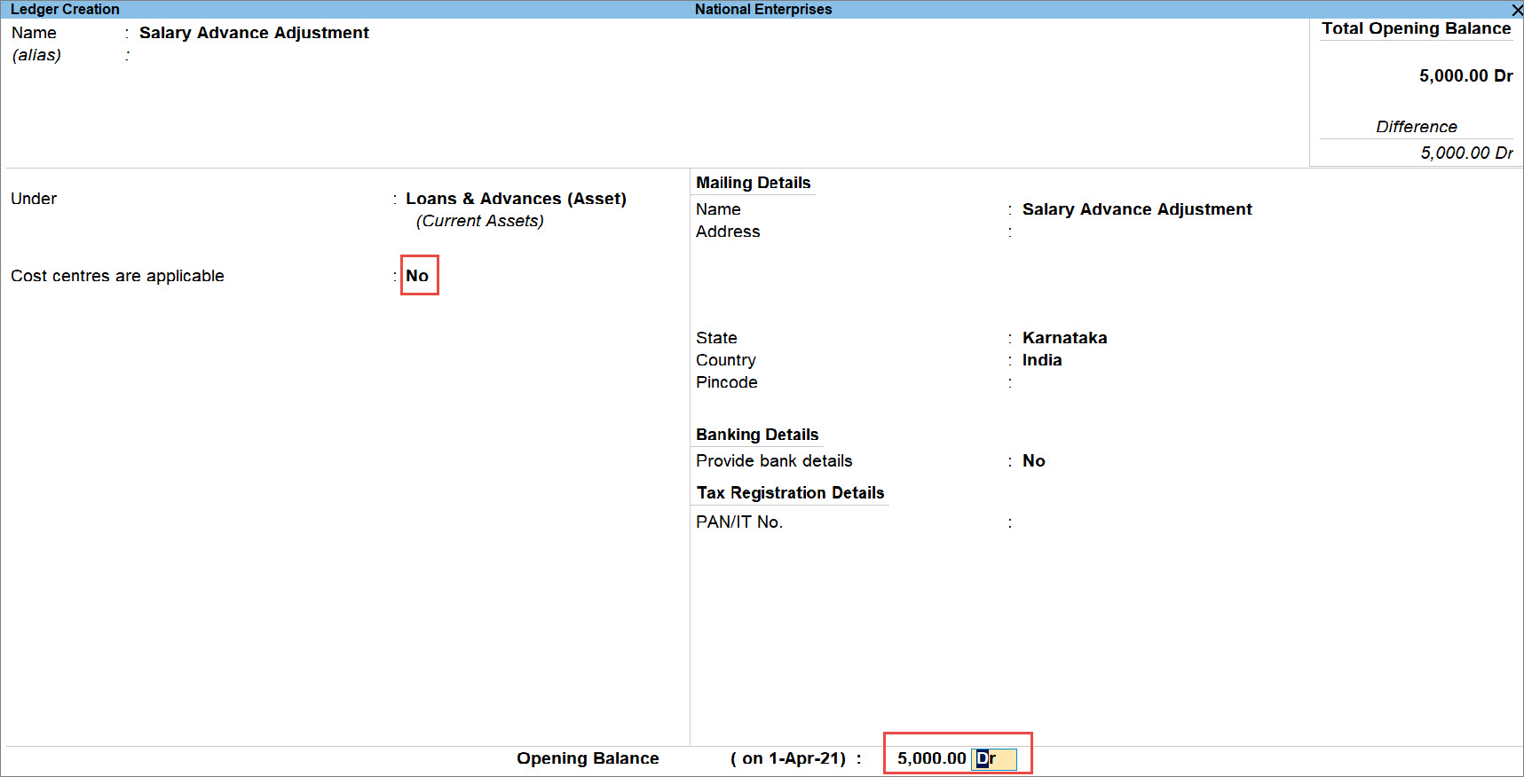Click the italic 'Difference' label

pyautogui.click(x=1417, y=127)
